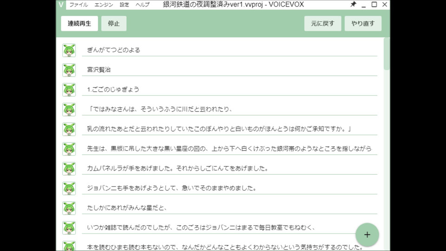Select the いつか雑誌で読んだのでしたが line

pos(230,227)
